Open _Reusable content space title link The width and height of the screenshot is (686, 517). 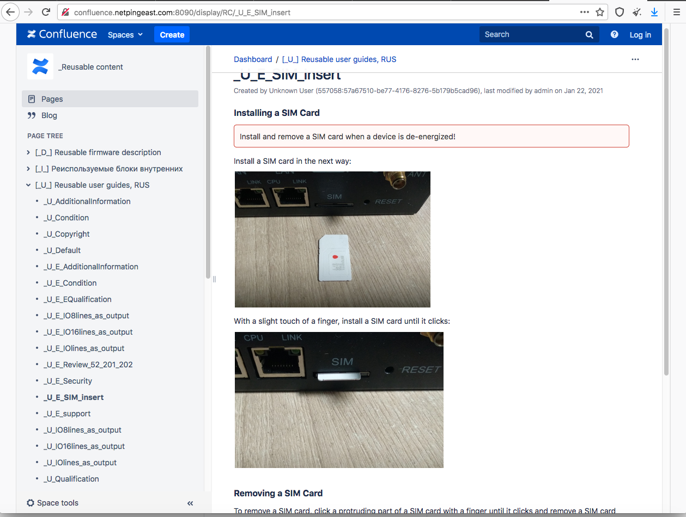(x=91, y=67)
